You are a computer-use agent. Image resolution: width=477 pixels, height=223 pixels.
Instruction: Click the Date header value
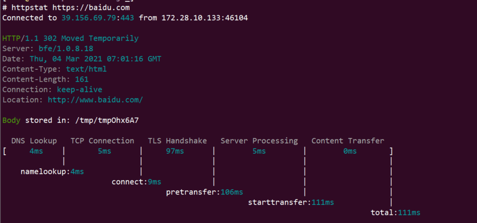coord(95,59)
